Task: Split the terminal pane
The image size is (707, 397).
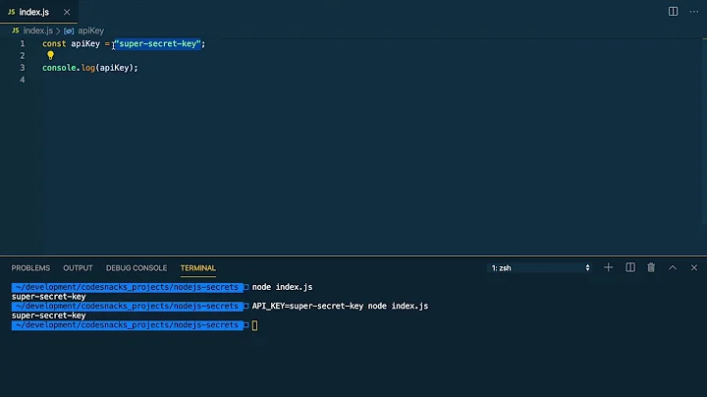Action: click(x=630, y=267)
